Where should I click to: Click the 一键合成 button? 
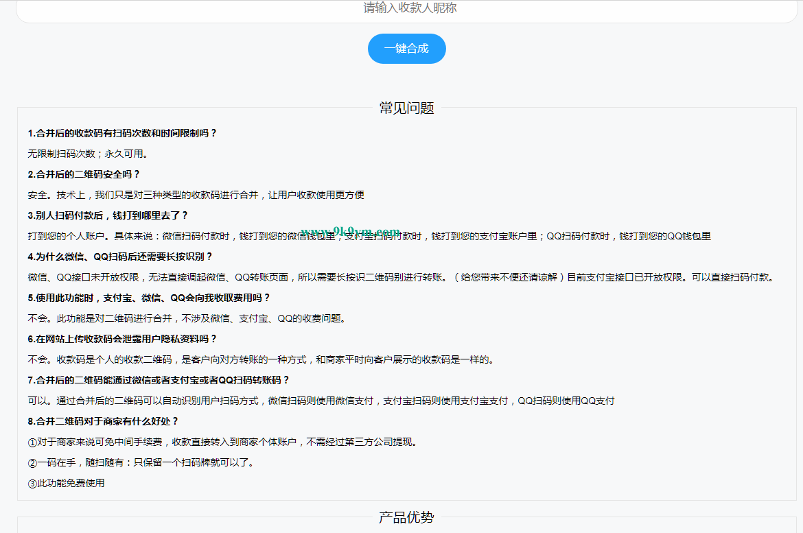point(406,49)
